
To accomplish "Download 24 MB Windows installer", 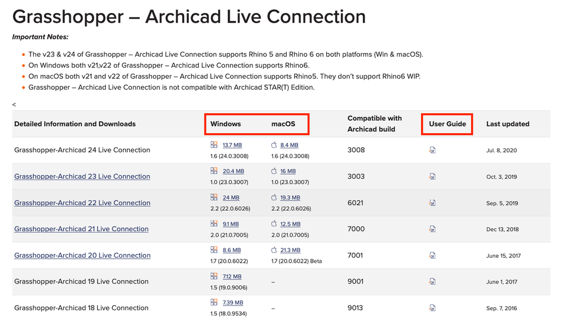I will [x=231, y=198].
